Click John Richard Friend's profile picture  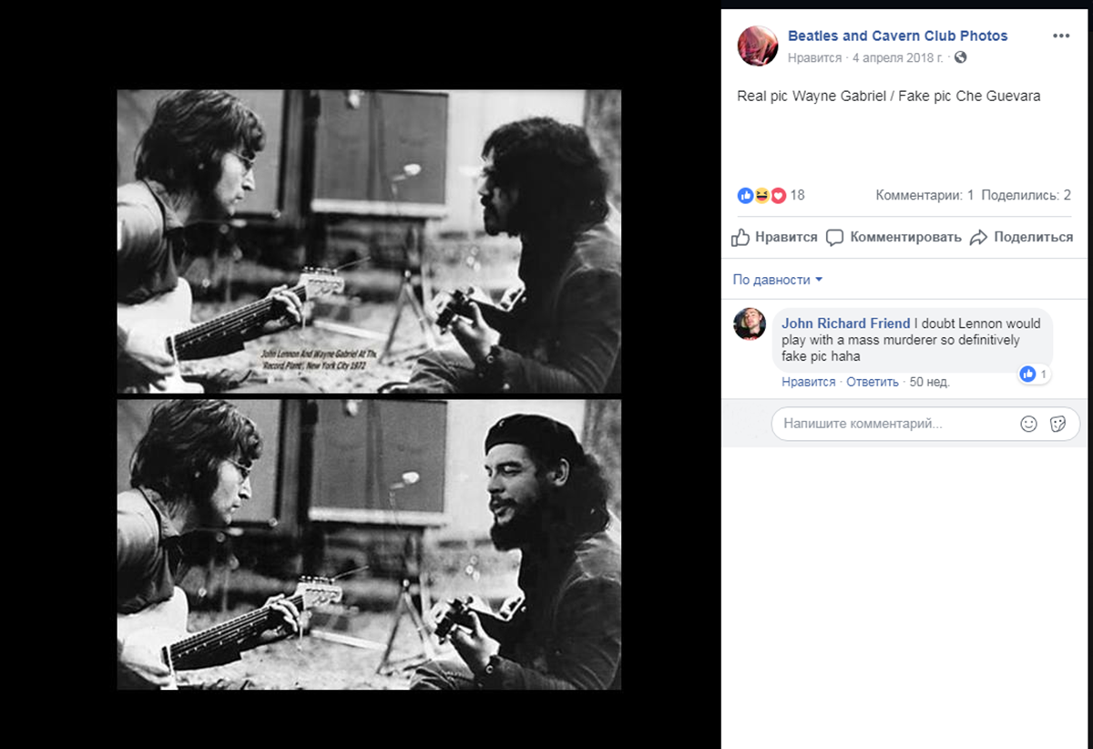(x=750, y=323)
